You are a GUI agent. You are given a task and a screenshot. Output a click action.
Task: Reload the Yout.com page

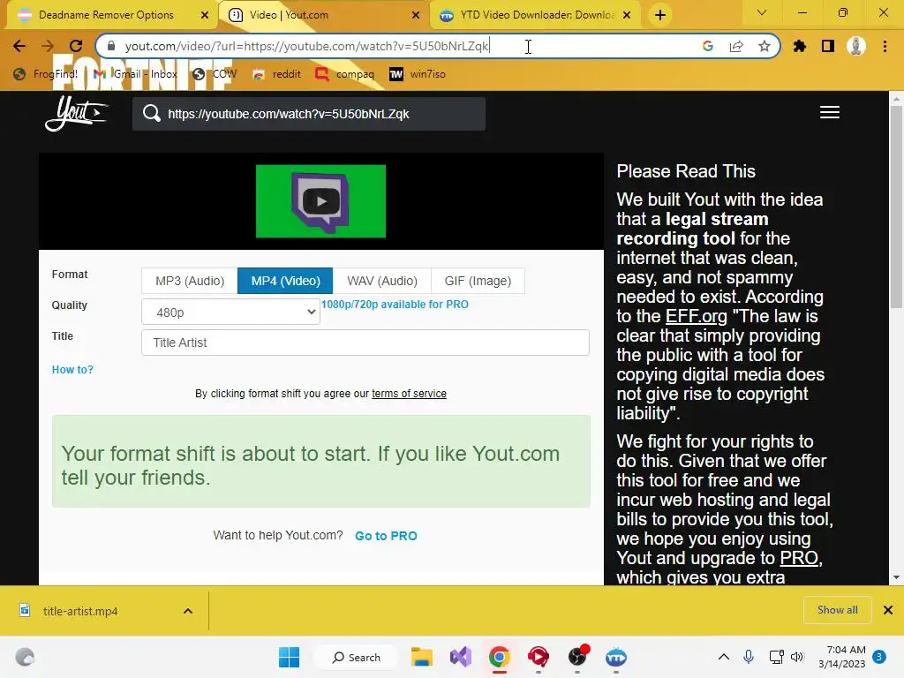pyautogui.click(x=76, y=46)
